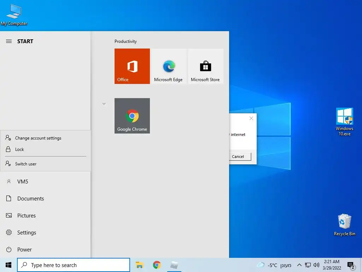Open Documents from the Start sidebar
The width and height of the screenshot is (362, 272).
(x=45, y=198)
